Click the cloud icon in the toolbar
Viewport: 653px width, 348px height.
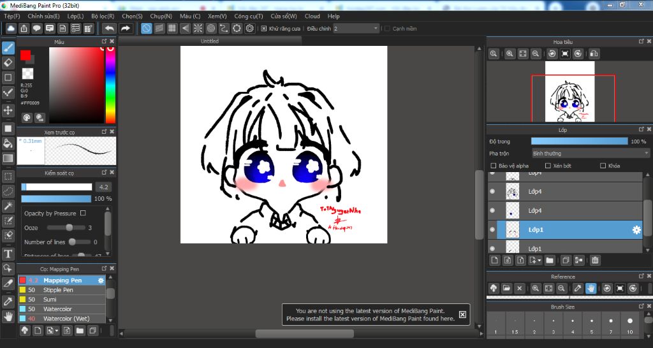[11, 28]
